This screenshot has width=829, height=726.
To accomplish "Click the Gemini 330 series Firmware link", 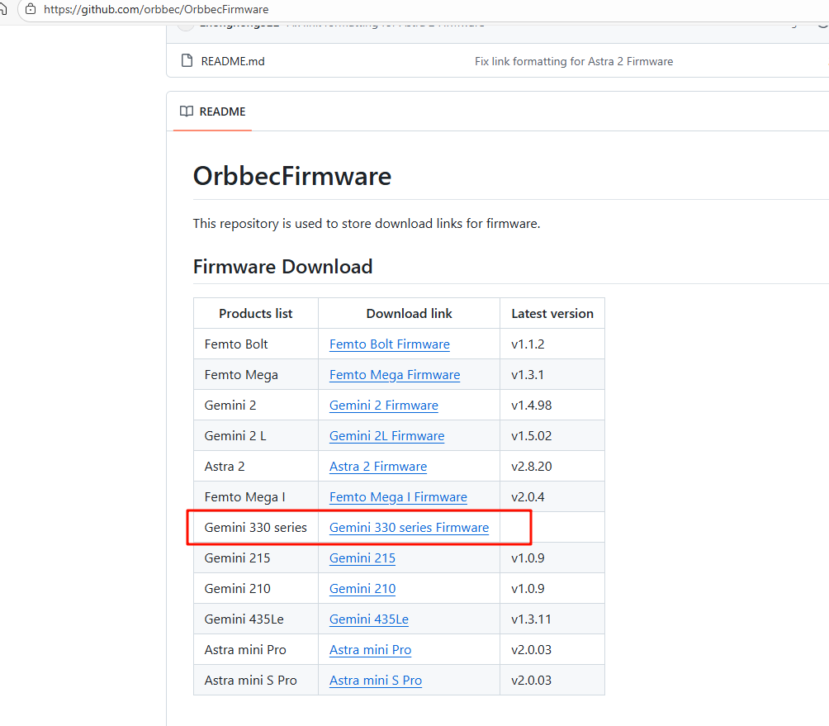I will (409, 528).
